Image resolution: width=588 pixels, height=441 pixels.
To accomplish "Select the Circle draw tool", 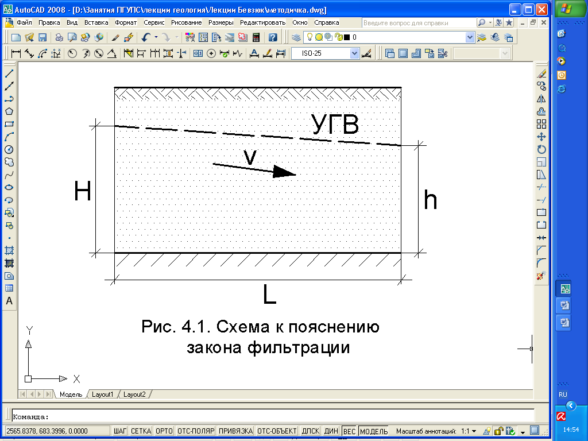I will (x=9, y=150).
